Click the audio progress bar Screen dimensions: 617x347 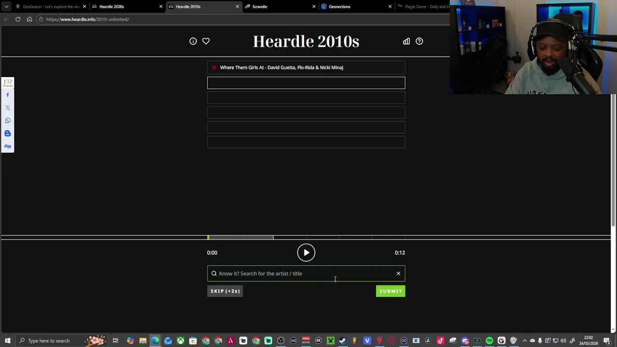pyautogui.click(x=306, y=238)
